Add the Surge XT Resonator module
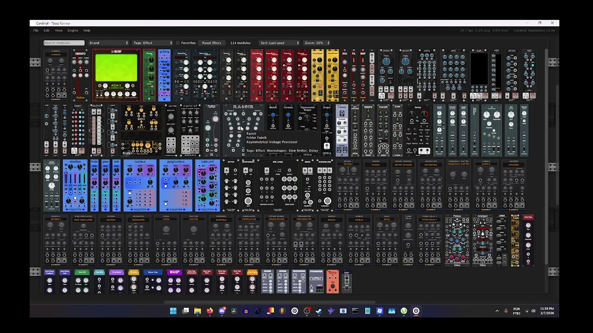This screenshot has width=593, height=333. point(139,240)
